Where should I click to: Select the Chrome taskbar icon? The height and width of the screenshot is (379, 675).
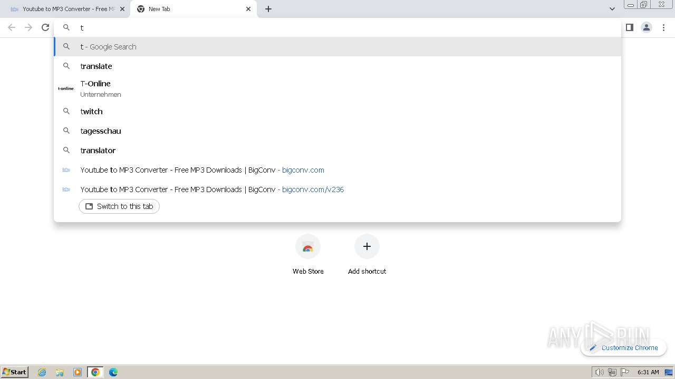pyautogui.click(x=95, y=372)
